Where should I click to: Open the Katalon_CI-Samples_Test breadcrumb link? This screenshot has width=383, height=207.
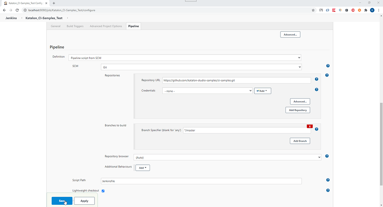point(44,18)
